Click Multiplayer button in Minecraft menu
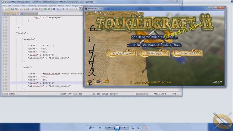 pyautogui.click(x=154, y=53)
